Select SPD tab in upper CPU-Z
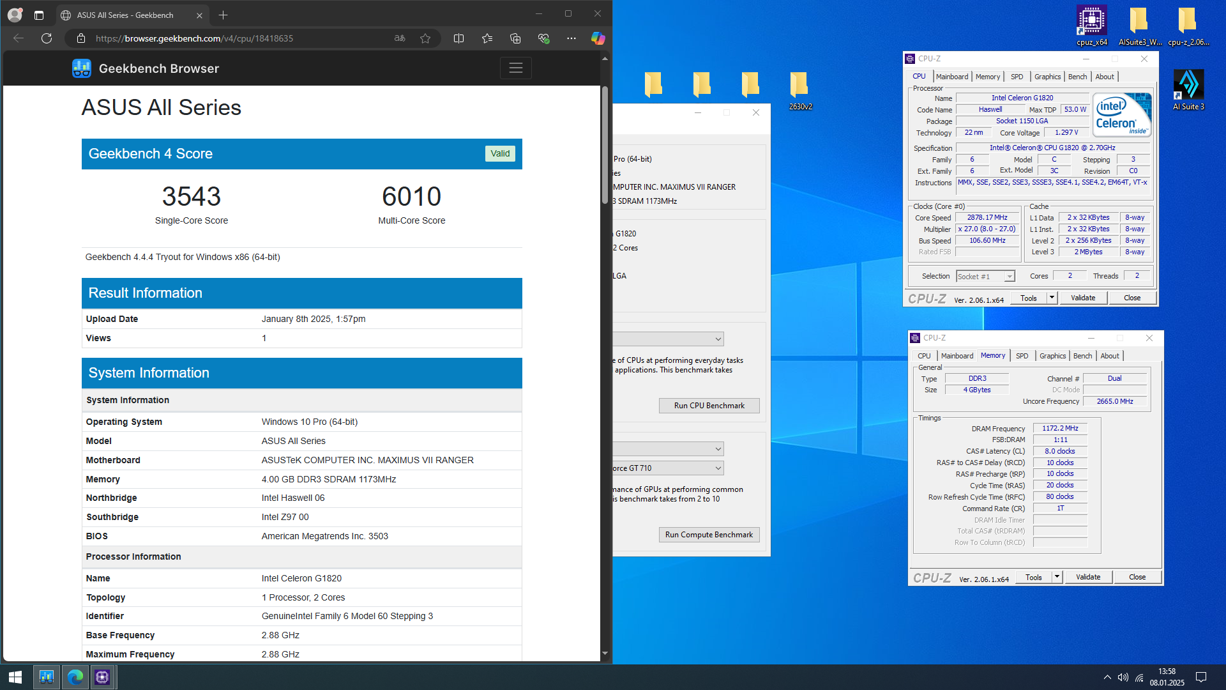Viewport: 1226px width, 690px height. click(x=1017, y=77)
